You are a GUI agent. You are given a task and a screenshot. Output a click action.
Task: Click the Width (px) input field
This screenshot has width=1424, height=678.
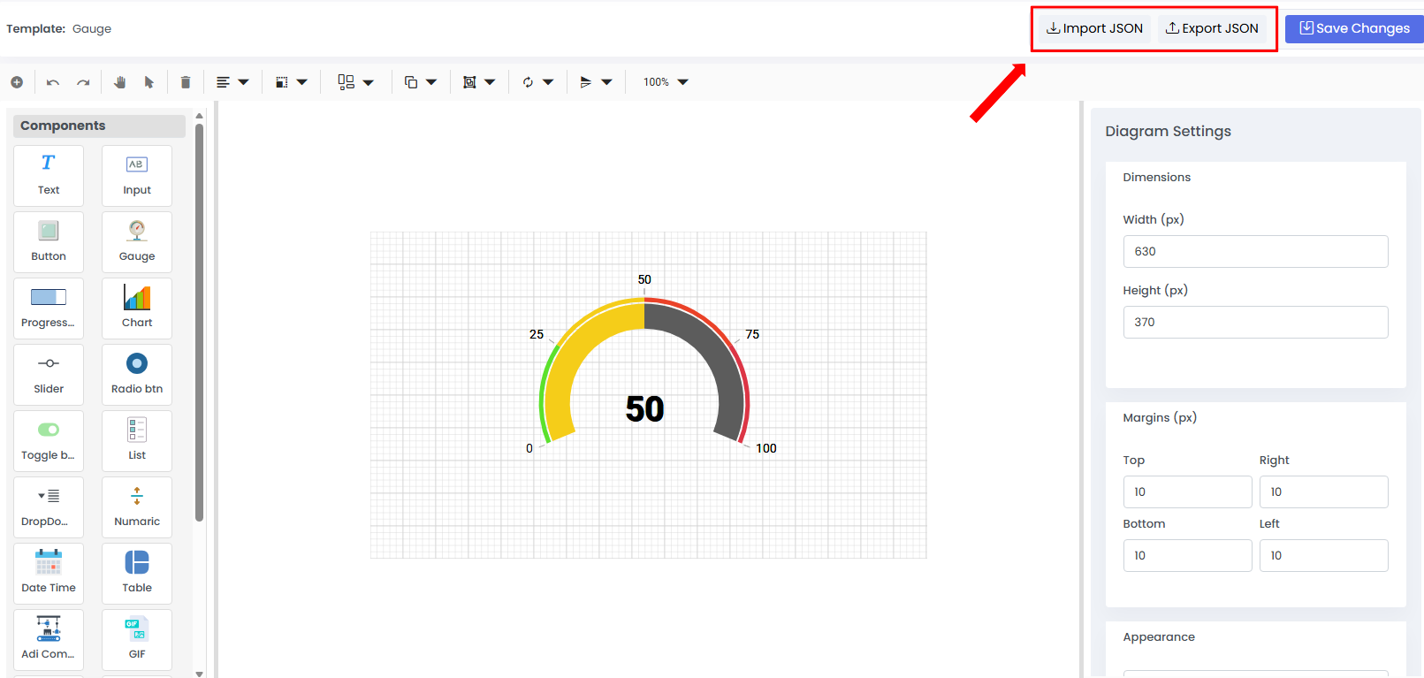[1254, 251]
